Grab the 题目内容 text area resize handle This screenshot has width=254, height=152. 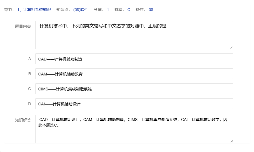231,47
